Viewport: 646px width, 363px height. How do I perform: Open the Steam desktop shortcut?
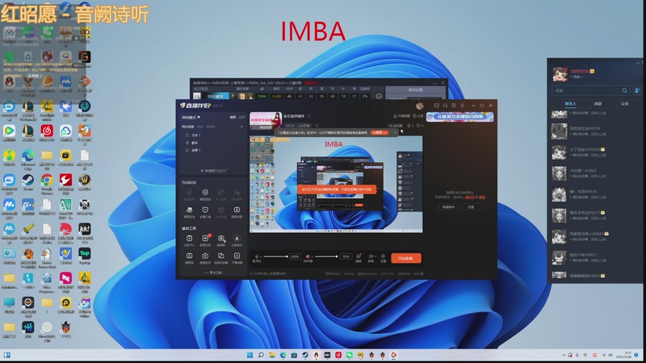[x=28, y=182]
